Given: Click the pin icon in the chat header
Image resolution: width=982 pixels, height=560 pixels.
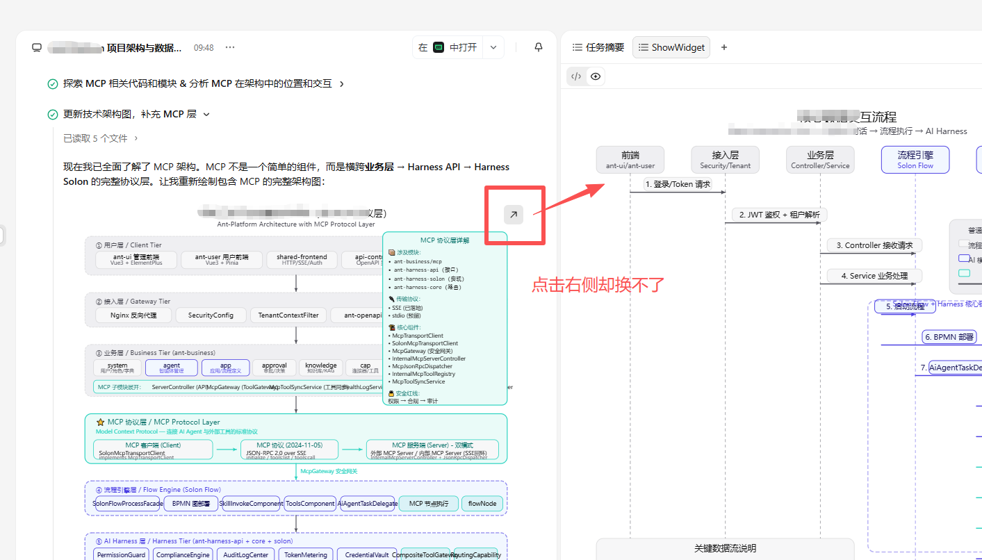Looking at the screenshot, I should [x=538, y=47].
